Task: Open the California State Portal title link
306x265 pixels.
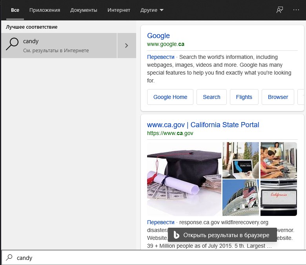Action: coord(203,125)
